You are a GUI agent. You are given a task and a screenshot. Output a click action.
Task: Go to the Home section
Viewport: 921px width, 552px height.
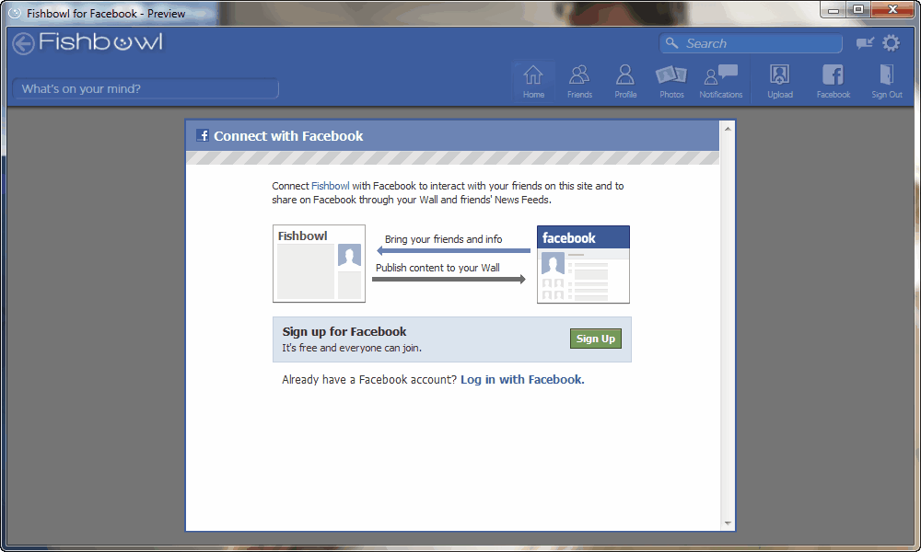point(533,81)
